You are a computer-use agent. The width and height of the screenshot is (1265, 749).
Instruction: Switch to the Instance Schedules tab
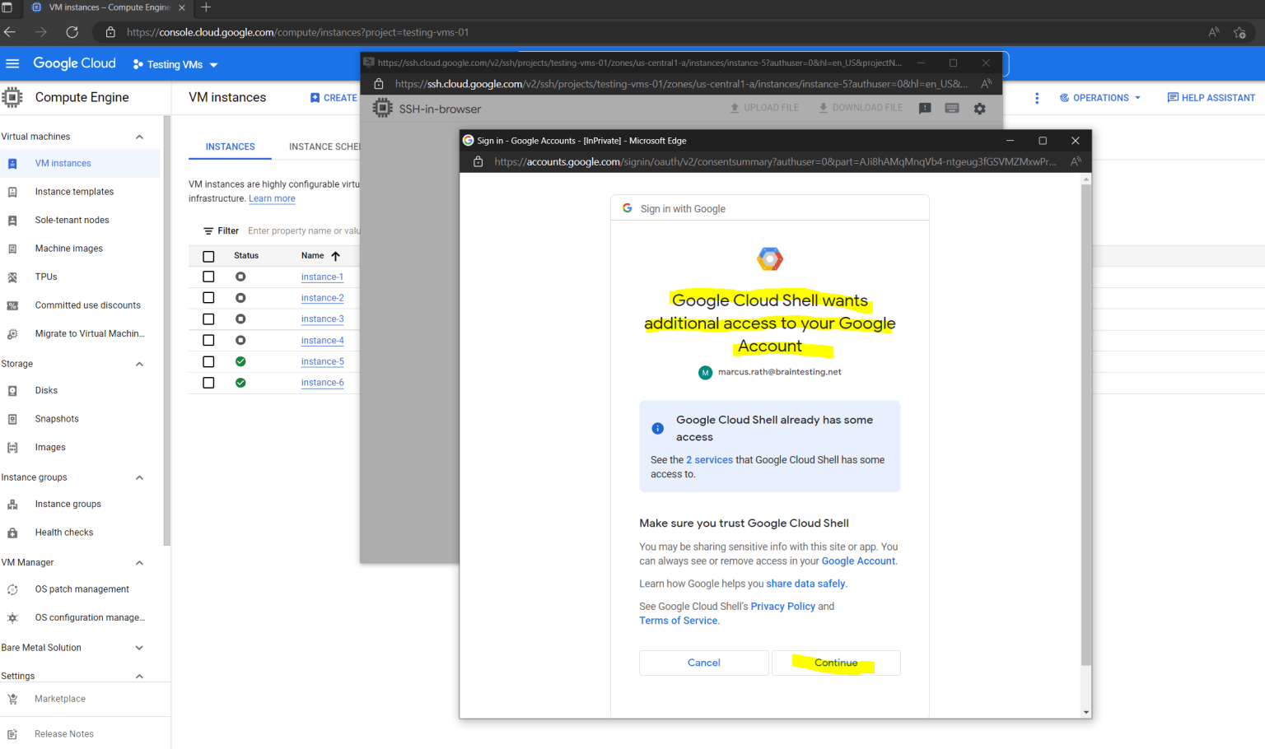[x=324, y=147]
